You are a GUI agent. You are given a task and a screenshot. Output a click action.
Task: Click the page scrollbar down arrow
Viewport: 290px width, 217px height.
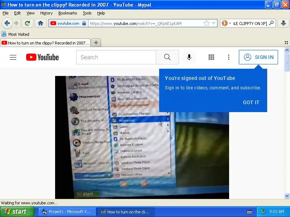[287, 196]
